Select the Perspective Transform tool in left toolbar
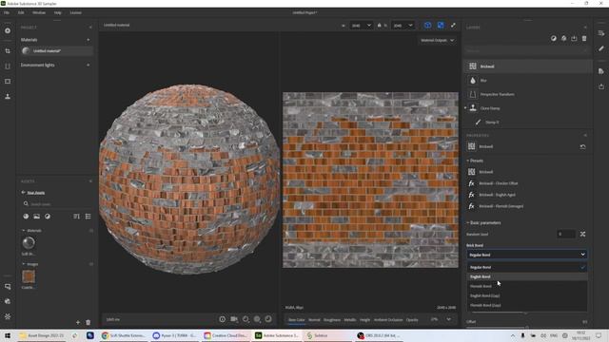This screenshot has height=342, width=609. tap(8, 66)
